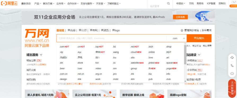Select the .store suffix
This screenshot has width=237, height=98.
[80, 63]
